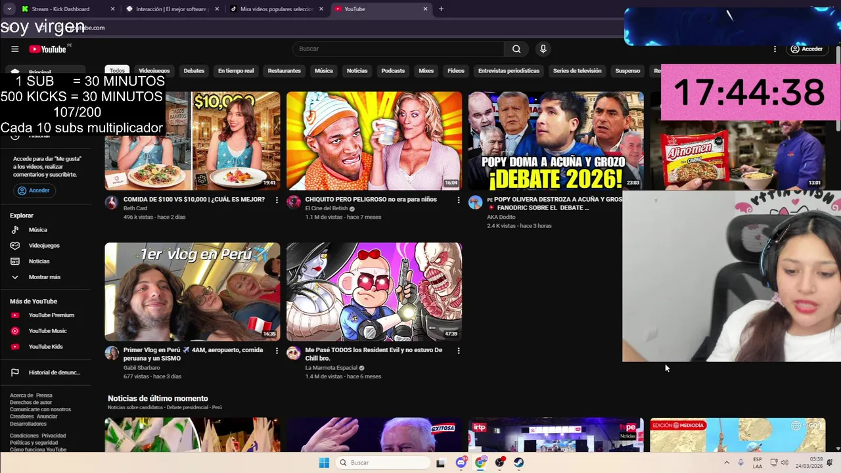Open the YouTube hamburger guide menu

[14, 49]
